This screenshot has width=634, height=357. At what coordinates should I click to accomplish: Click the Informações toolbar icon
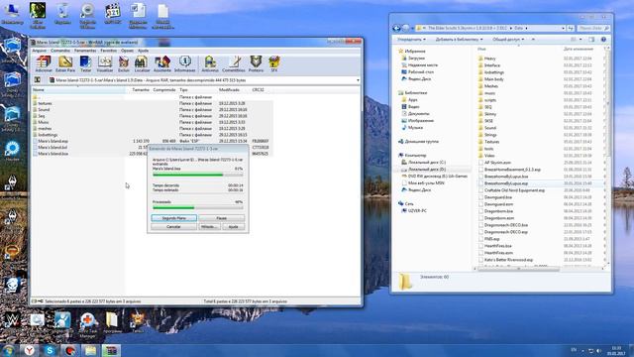[185, 63]
